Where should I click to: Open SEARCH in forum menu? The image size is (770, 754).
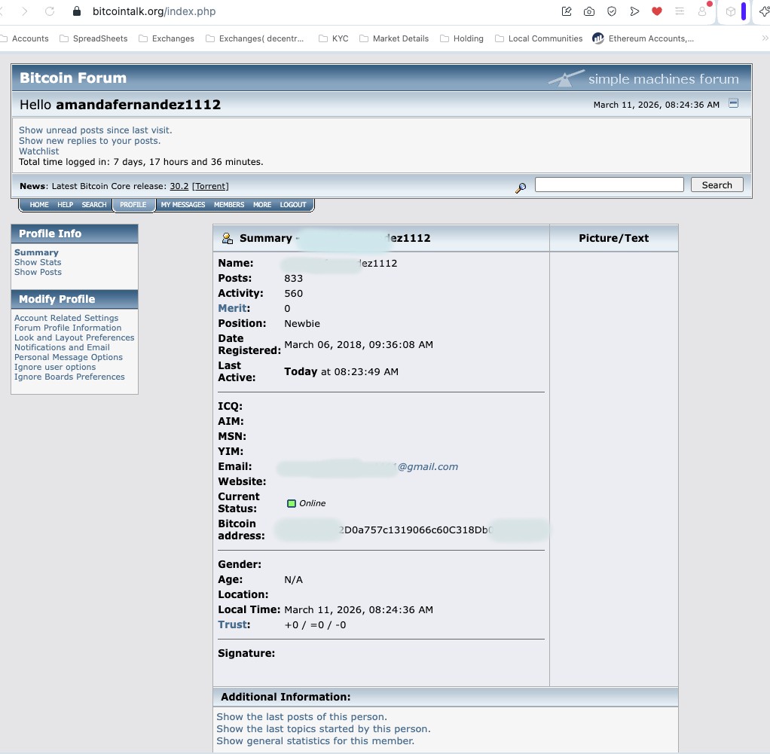pyautogui.click(x=94, y=205)
